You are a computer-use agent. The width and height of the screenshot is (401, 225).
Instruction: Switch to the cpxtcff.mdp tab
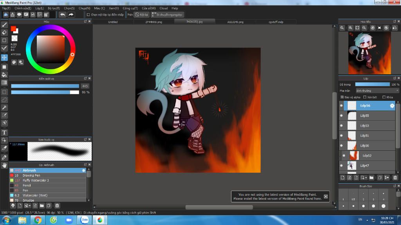pos(276,22)
